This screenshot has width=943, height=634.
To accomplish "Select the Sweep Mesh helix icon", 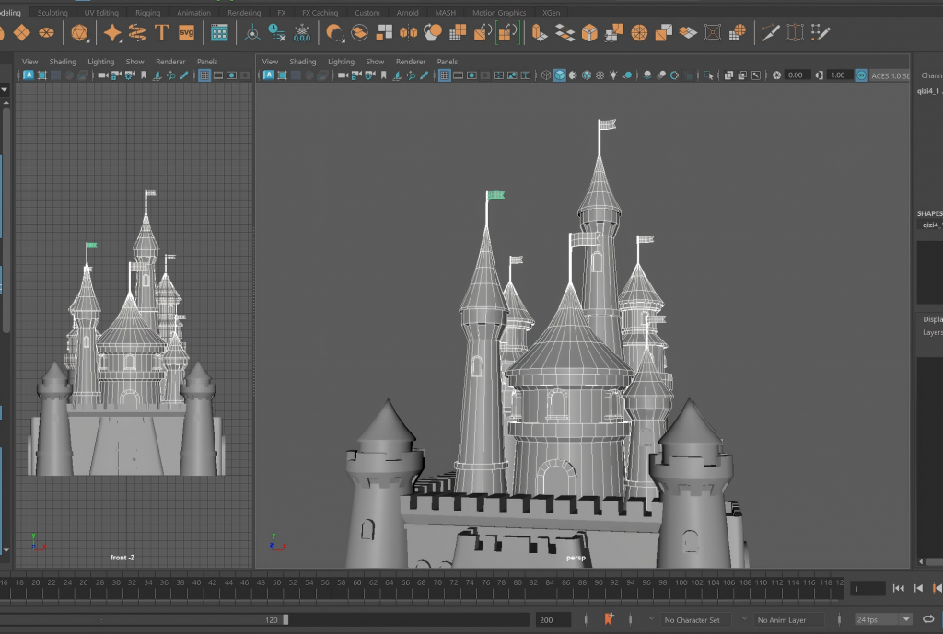I will (137, 33).
